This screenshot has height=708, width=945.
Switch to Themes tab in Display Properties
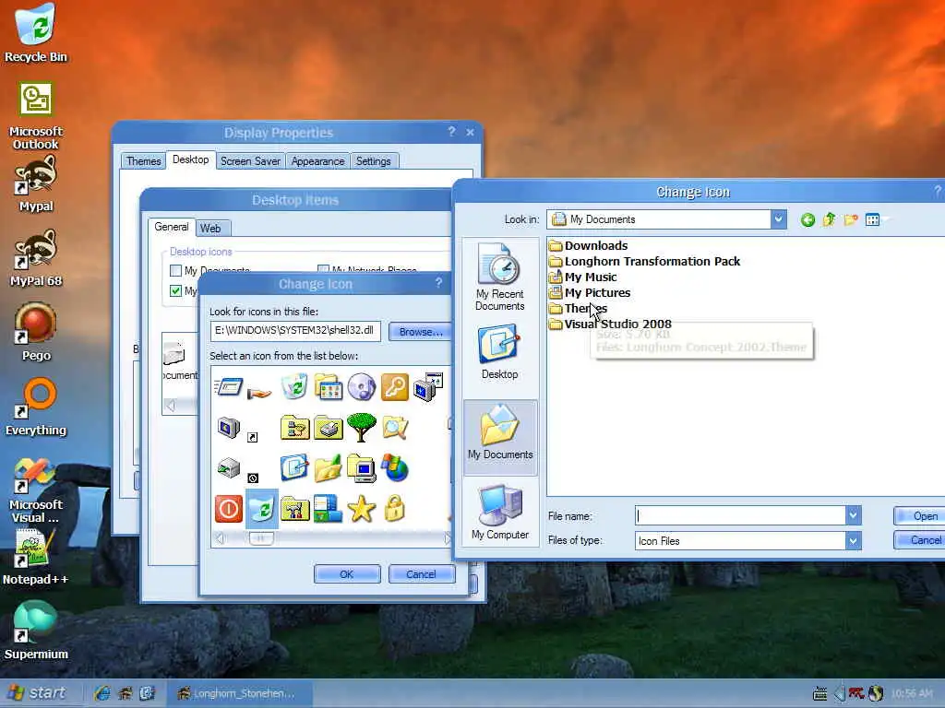(x=143, y=160)
